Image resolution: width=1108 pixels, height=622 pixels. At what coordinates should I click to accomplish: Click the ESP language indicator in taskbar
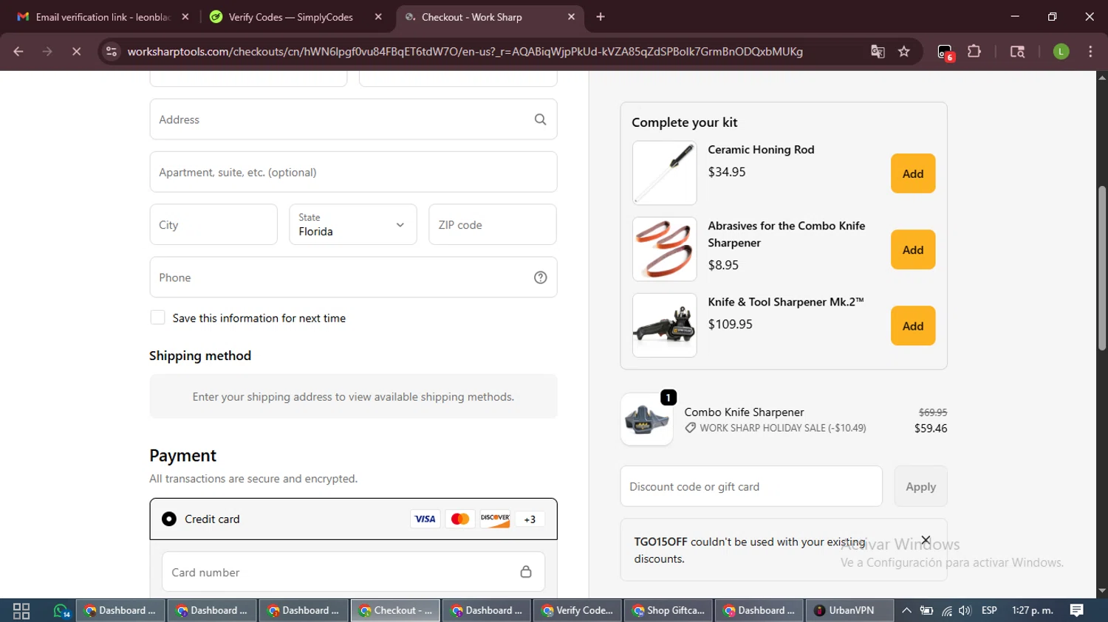tap(989, 610)
